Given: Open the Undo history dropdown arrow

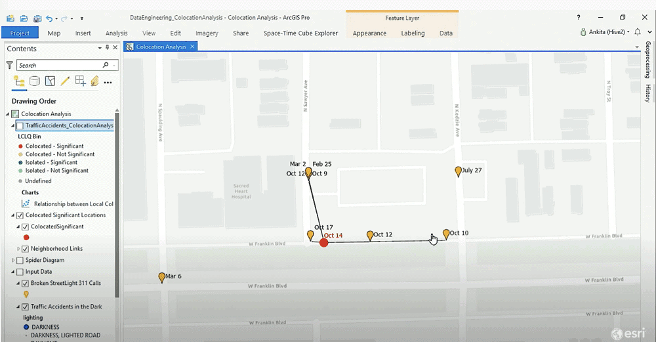Looking at the screenshot, I should tap(56, 18).
